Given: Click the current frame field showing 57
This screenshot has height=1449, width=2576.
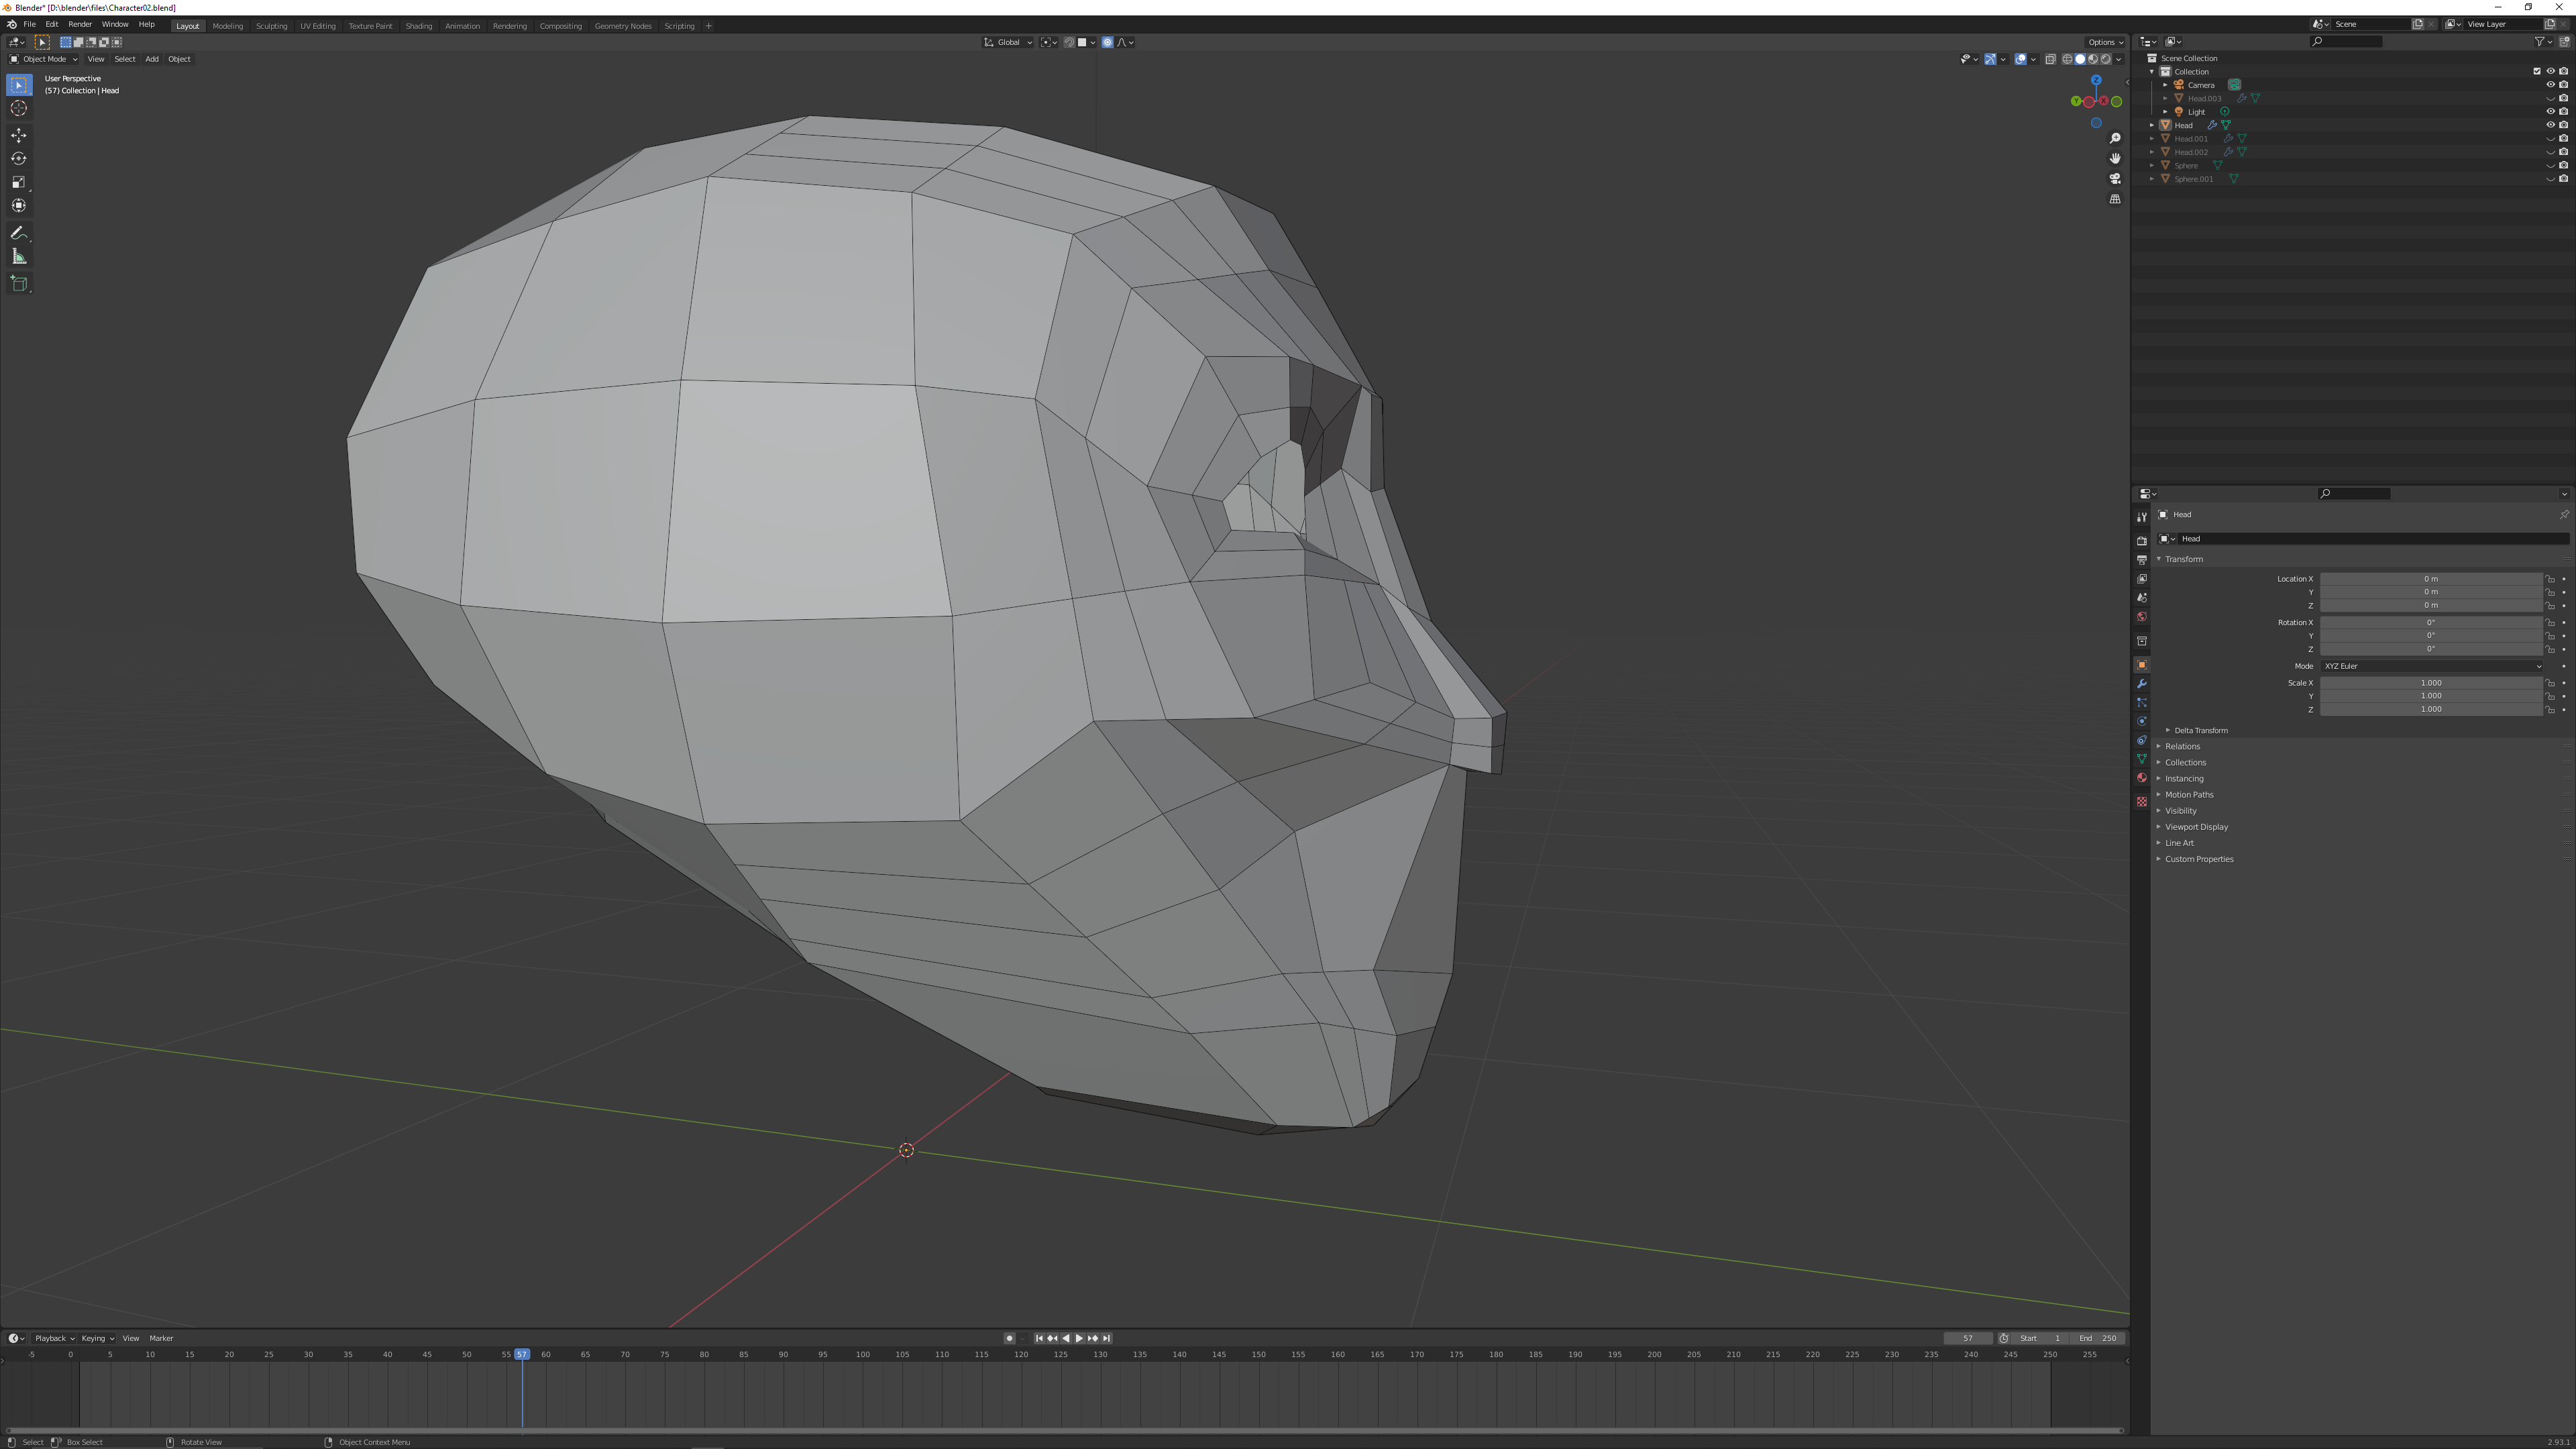Looking at the screenshot, I should click(x=1968, y=1338).
